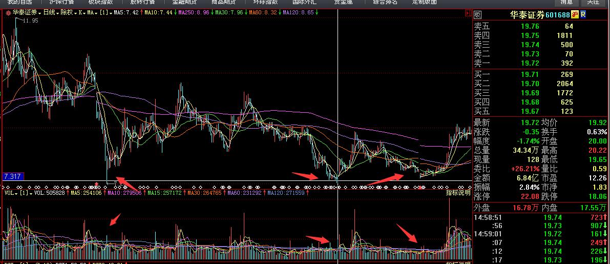Click the VOL:505828 volume readout
610x264 pixels.
pos(50,193)
